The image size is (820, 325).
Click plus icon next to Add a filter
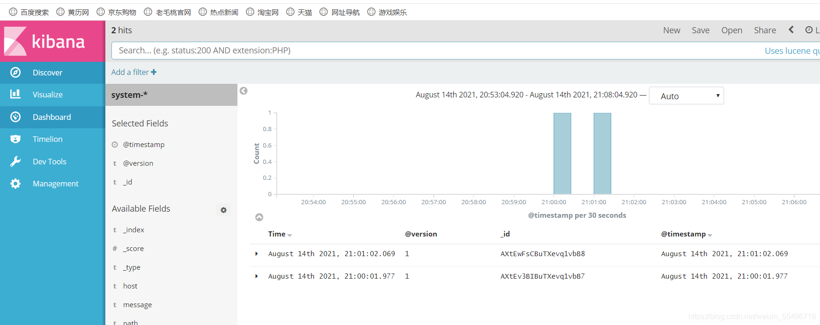point(154,72)
